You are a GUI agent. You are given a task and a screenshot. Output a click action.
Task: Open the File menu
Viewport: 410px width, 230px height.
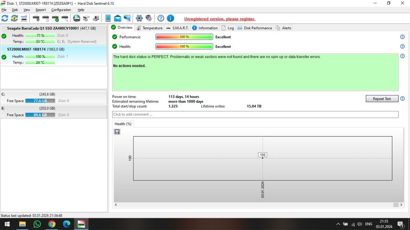coord(4,10)
